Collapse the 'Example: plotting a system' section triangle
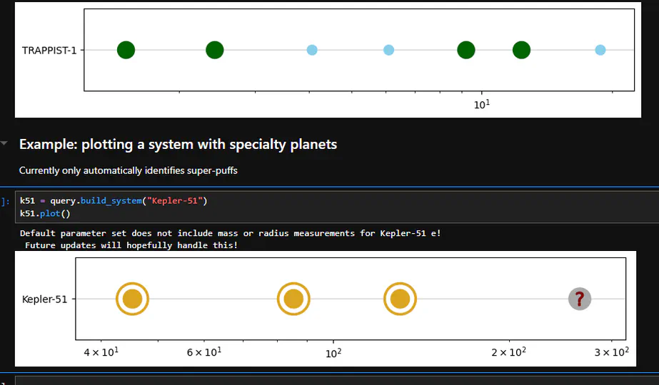659x385 pixels. tap(4, 143)
